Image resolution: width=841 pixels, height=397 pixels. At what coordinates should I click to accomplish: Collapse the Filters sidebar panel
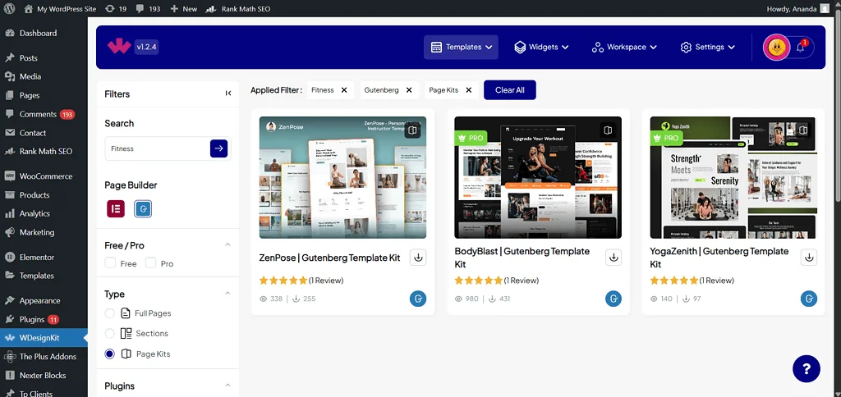click(228, 94)
